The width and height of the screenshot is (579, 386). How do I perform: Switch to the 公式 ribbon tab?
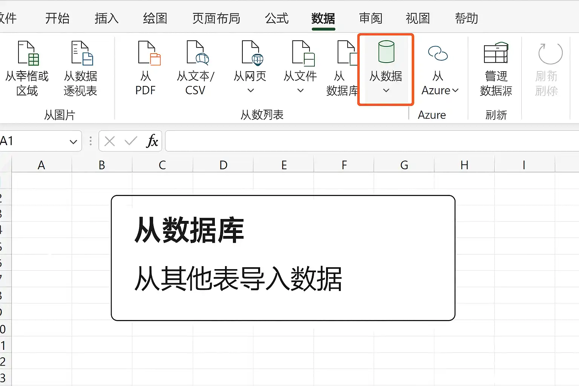277,18
